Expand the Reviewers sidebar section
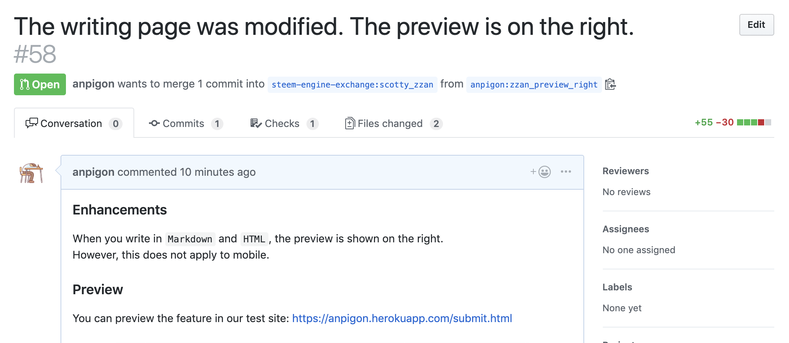The image size is (789, 343). click(626, 171)
